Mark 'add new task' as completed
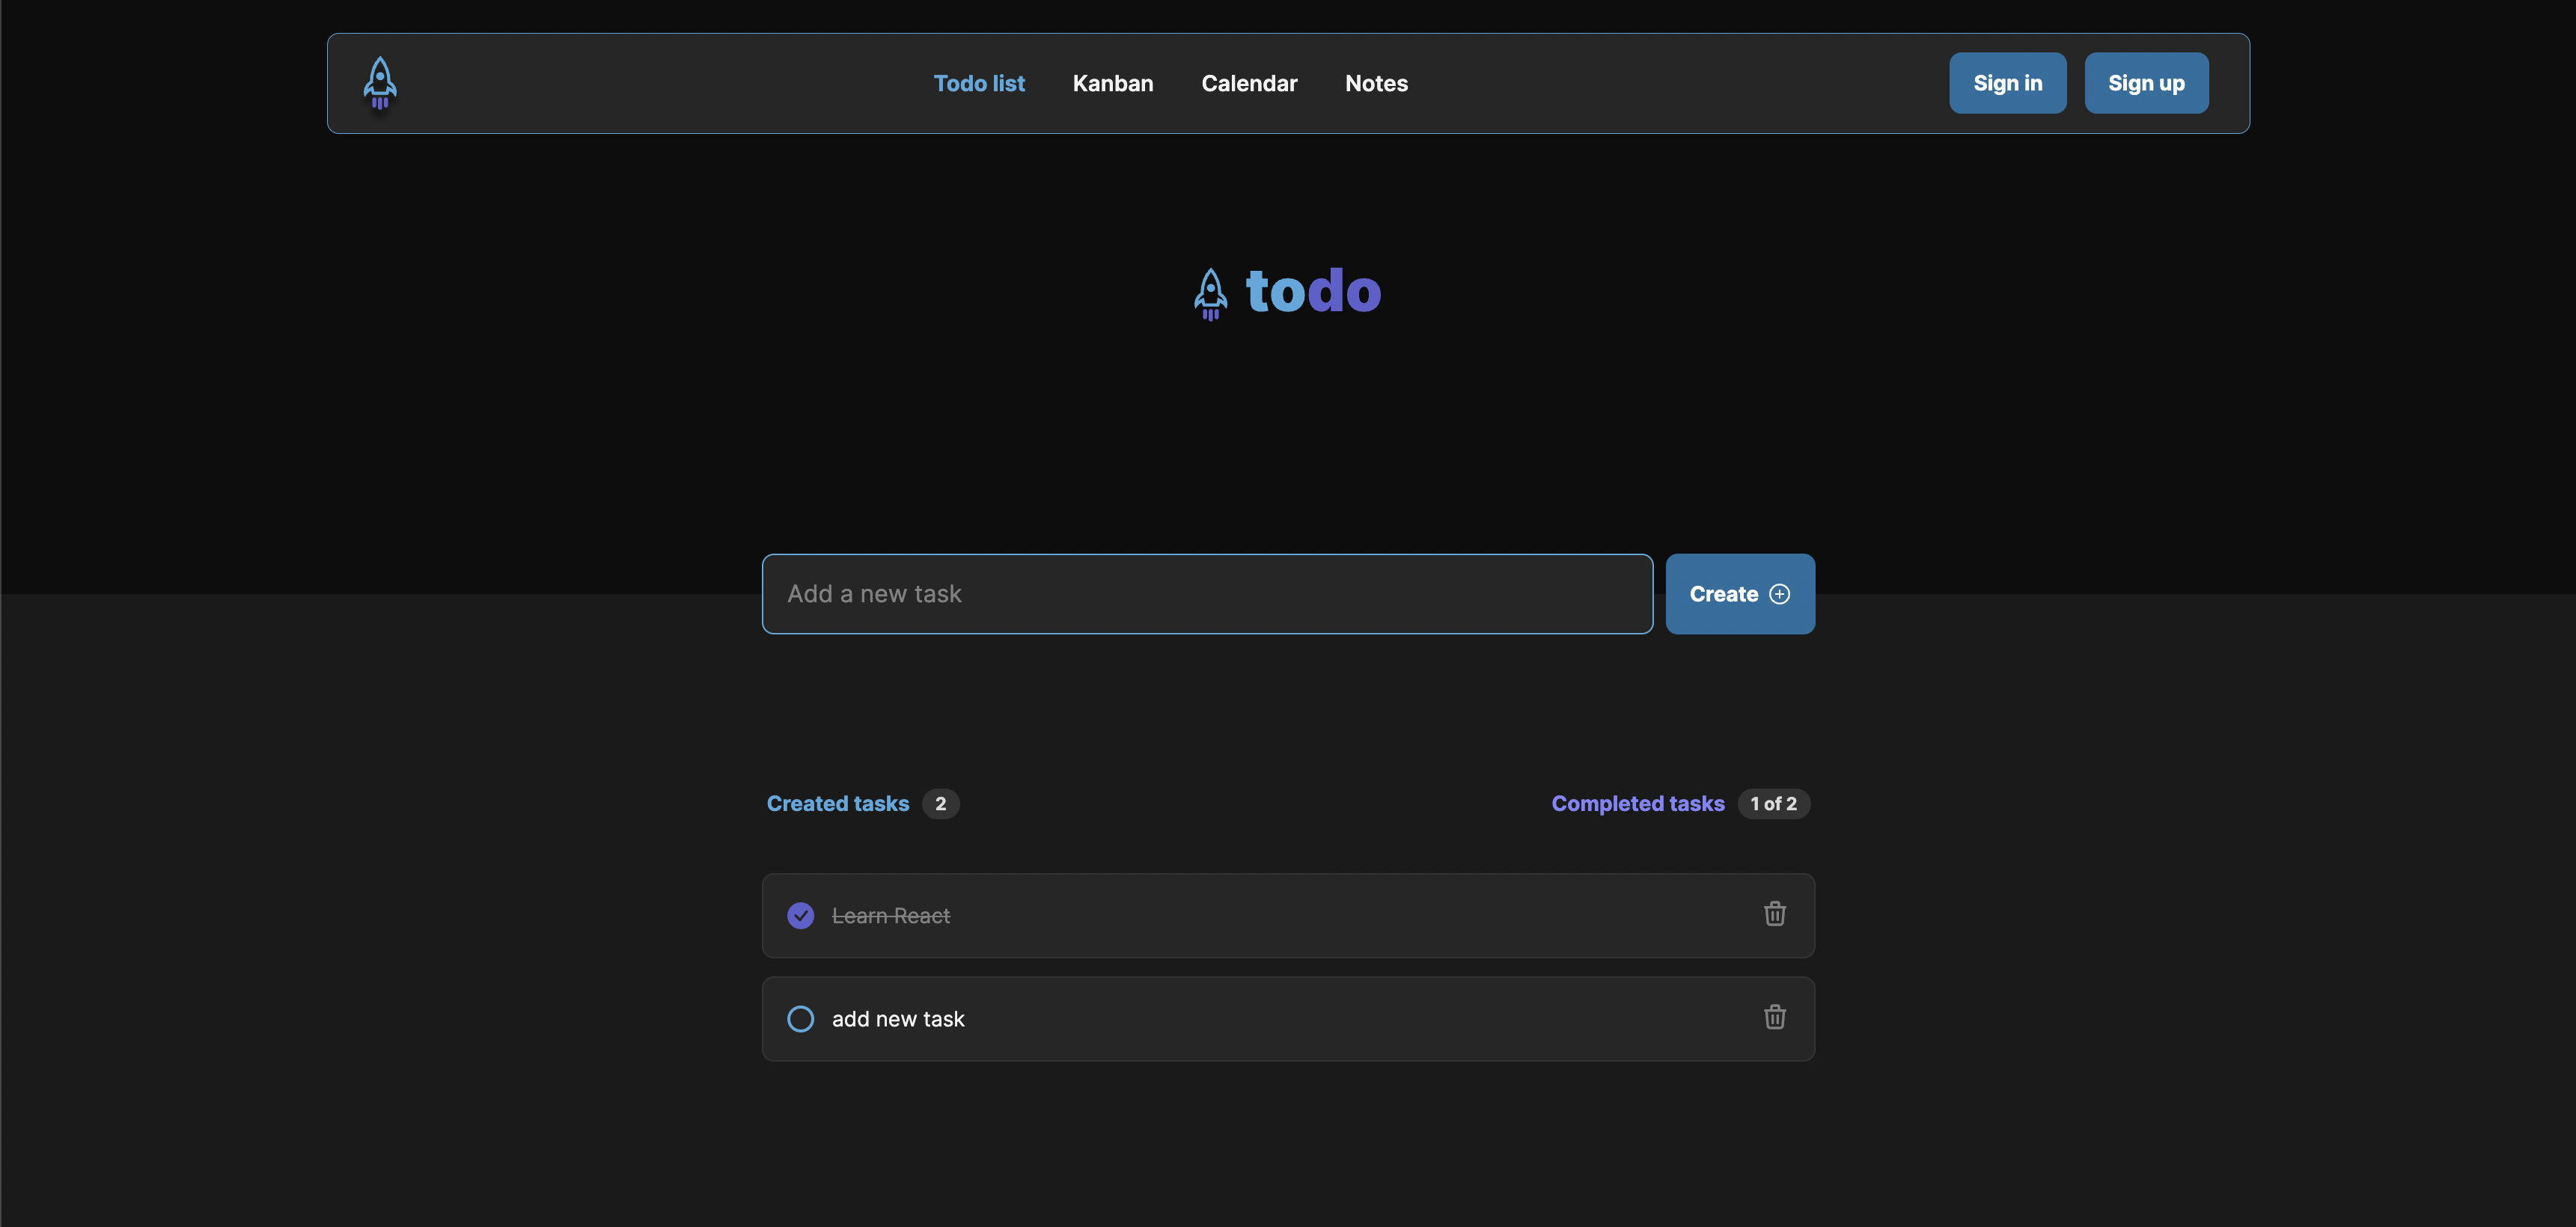The height and width of the screenshot is (1227, 2576). coord(800,1018)
